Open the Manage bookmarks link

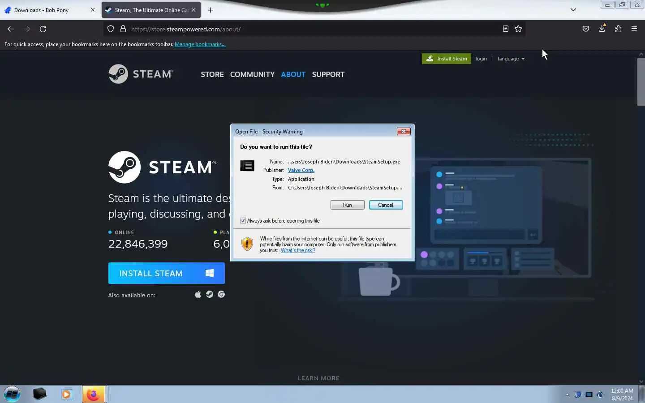point(200,44)
